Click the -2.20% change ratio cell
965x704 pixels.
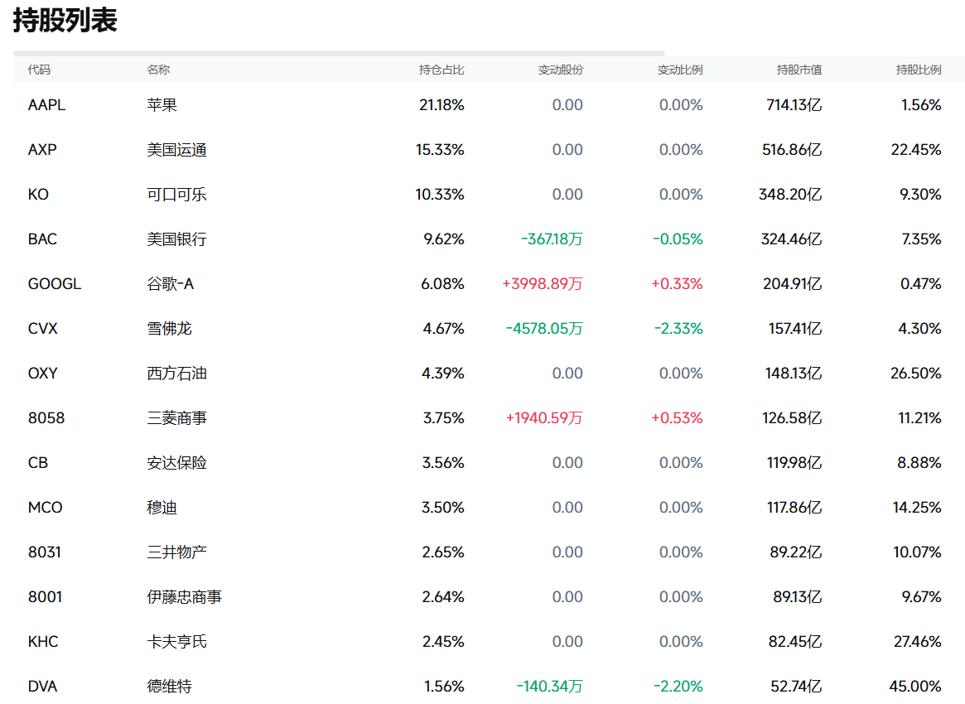678,687
